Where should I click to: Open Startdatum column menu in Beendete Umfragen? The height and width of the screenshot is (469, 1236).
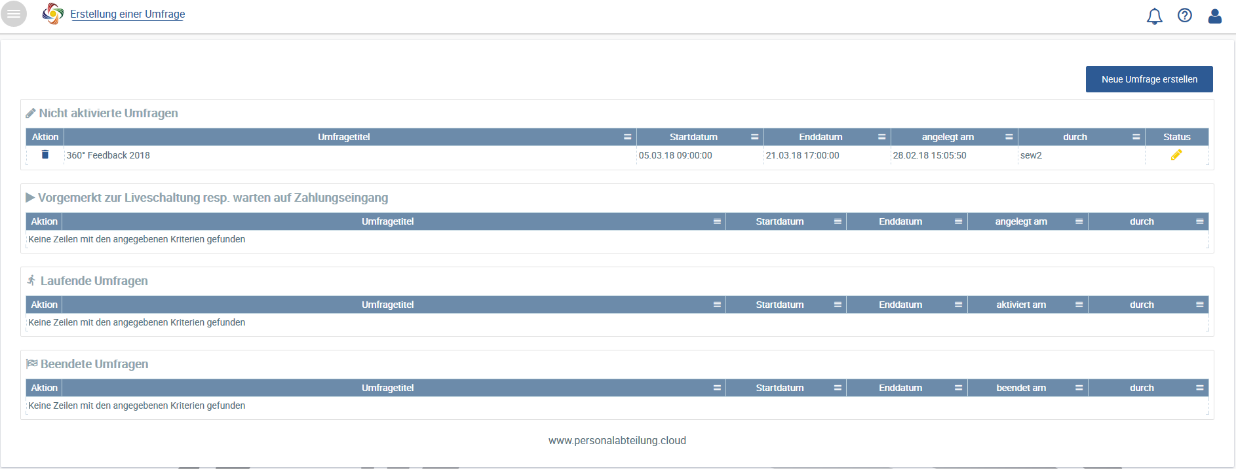pyautogui.click(x=838, y=388)
